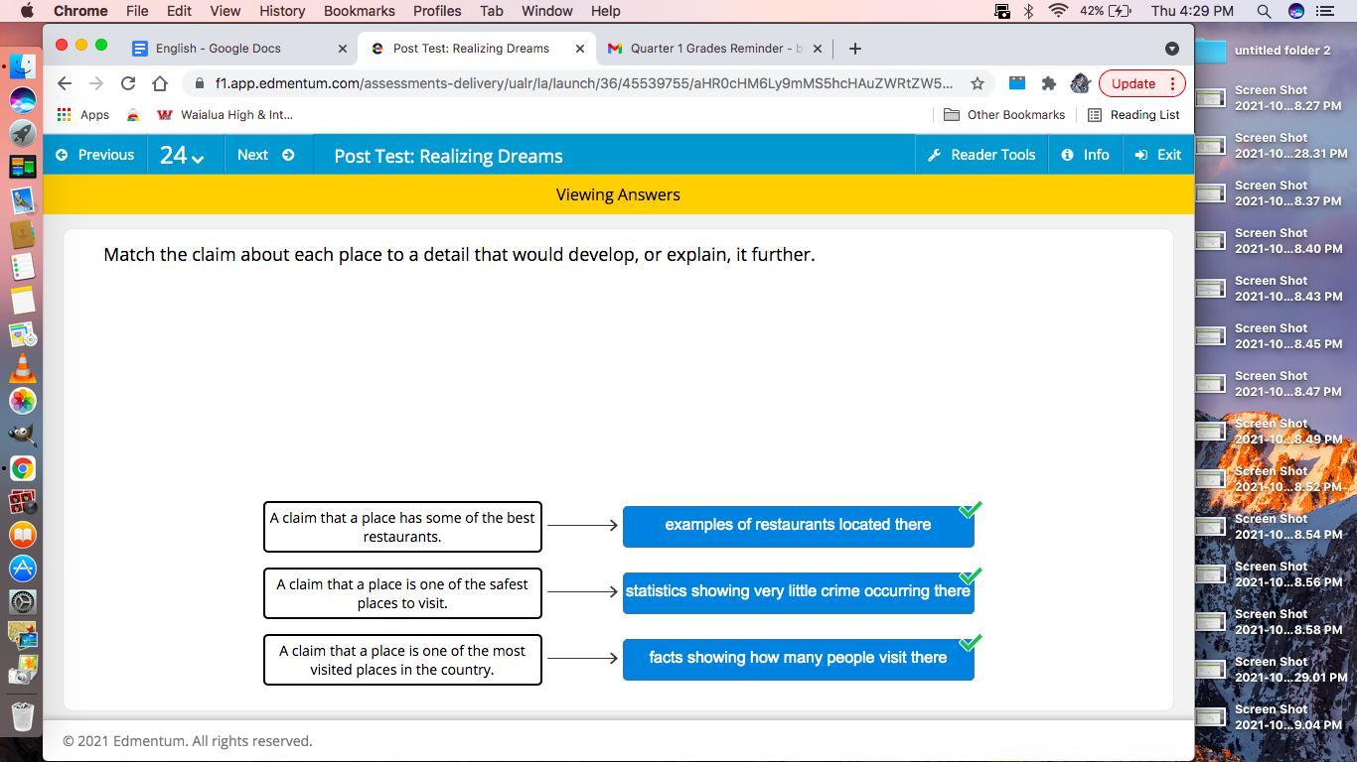Open the Apps shortcut in bookmarks bar

(83, 115)
